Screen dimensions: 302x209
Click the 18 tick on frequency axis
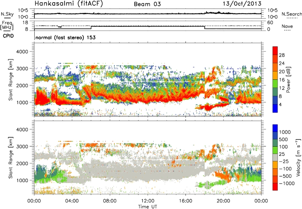pyautogui.click(x=25, y=22)
